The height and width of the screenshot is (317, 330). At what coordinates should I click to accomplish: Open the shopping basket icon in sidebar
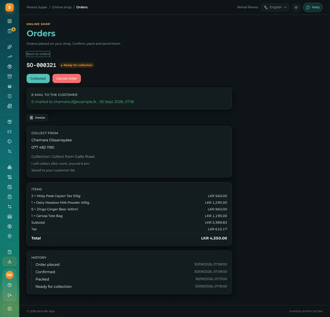click(9, 86)
